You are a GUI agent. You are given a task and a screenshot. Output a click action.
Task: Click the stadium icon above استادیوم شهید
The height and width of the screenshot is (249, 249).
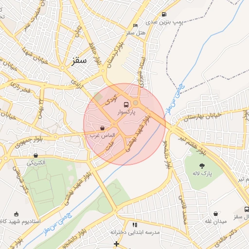(x=16, y=214)
